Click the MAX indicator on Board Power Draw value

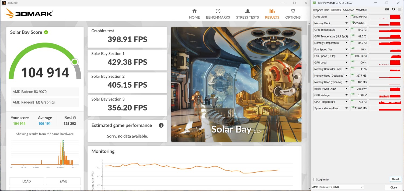tap(352, 87)
